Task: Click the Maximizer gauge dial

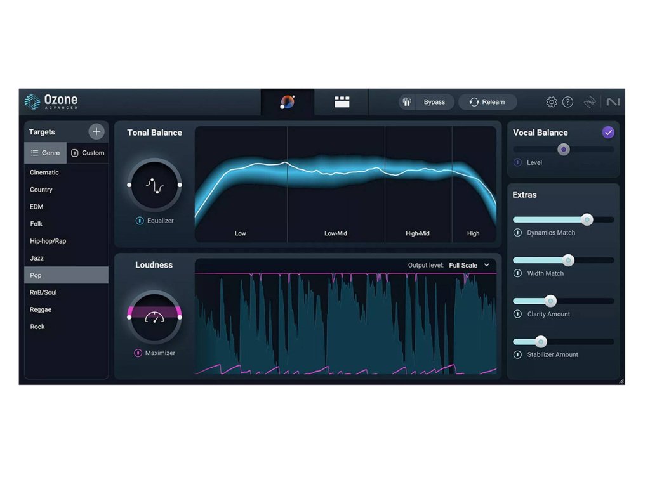Action: [x=155, y=317]
